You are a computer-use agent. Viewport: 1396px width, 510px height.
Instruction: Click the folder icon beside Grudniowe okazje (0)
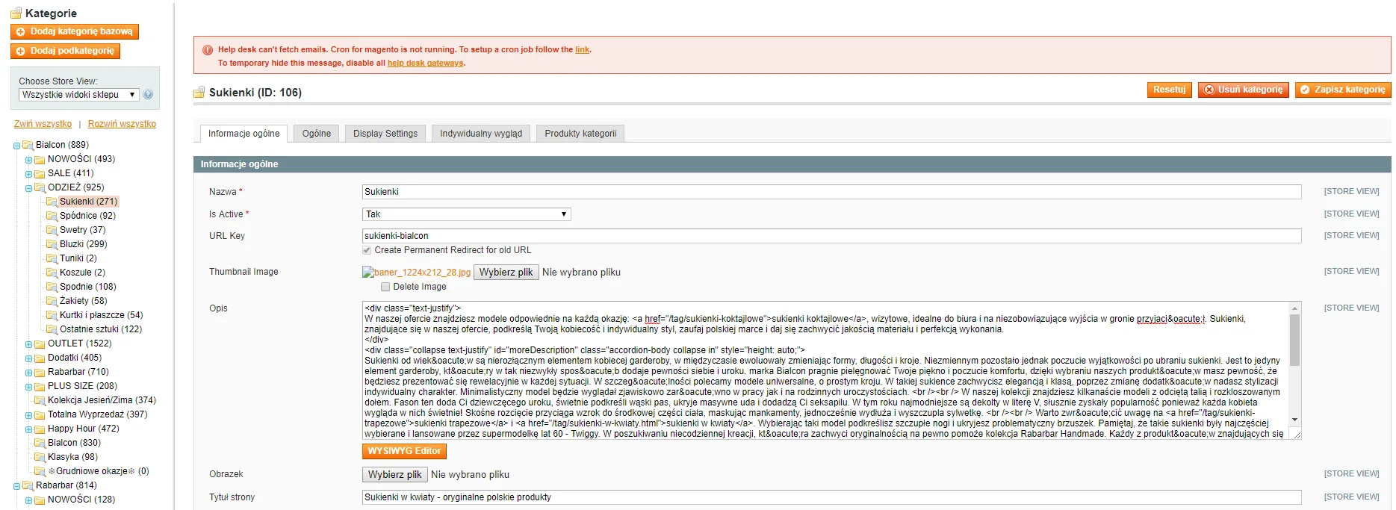(x=40, y=471)
